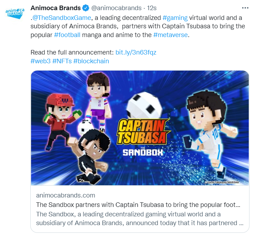
Task: Open the #blockchain hashtag
Action: tap(91, 61)
